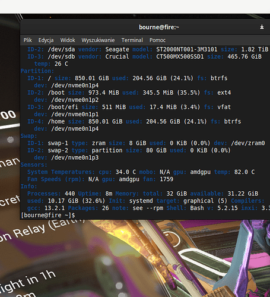270x297 pixels.
Task: Click the /dev/sda device path
Action: 61,49
